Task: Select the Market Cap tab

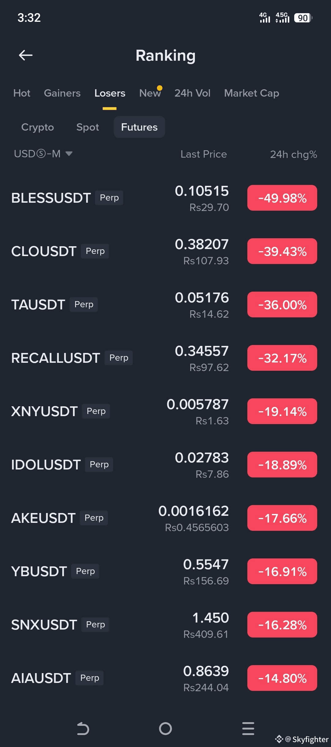Action: (x=252, y=93)
